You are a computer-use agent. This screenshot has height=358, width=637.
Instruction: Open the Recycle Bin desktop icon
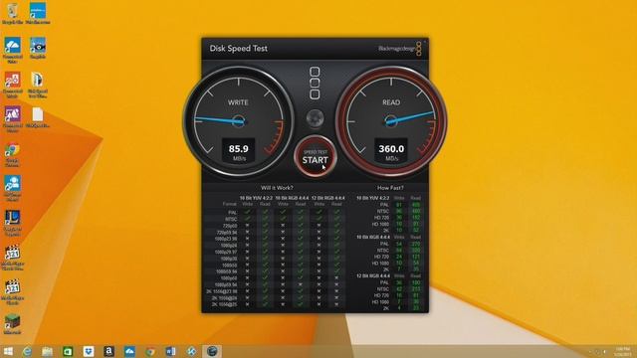13,13
